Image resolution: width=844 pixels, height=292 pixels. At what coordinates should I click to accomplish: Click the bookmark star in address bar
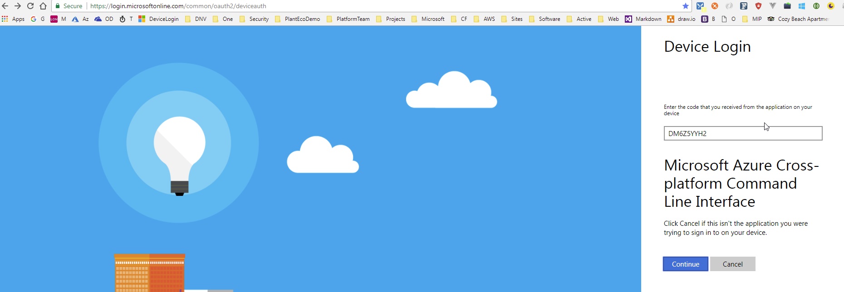(x=685, y=6)
